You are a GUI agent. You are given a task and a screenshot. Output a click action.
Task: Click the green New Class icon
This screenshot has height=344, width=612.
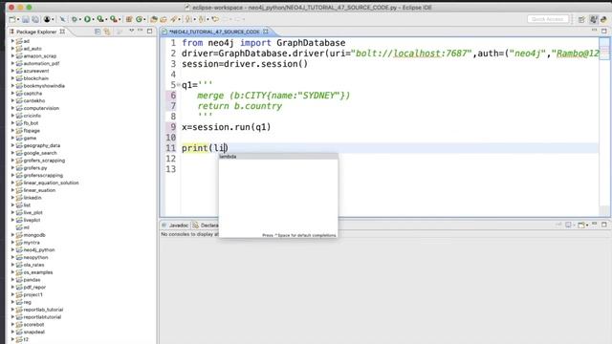(x=139, y=19)
